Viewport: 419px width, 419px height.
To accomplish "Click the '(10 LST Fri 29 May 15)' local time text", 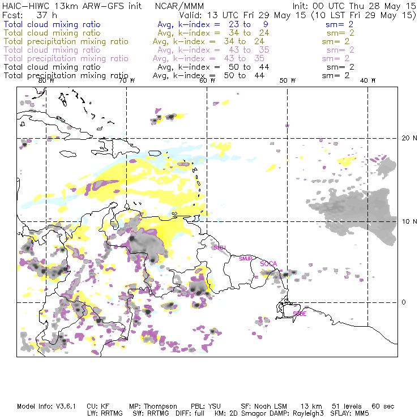I will (364, 15).
